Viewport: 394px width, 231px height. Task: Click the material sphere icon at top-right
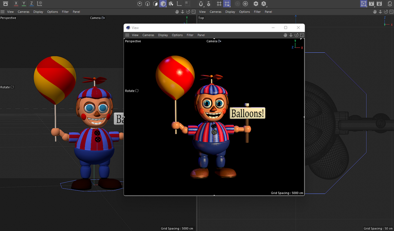point(390,4)
